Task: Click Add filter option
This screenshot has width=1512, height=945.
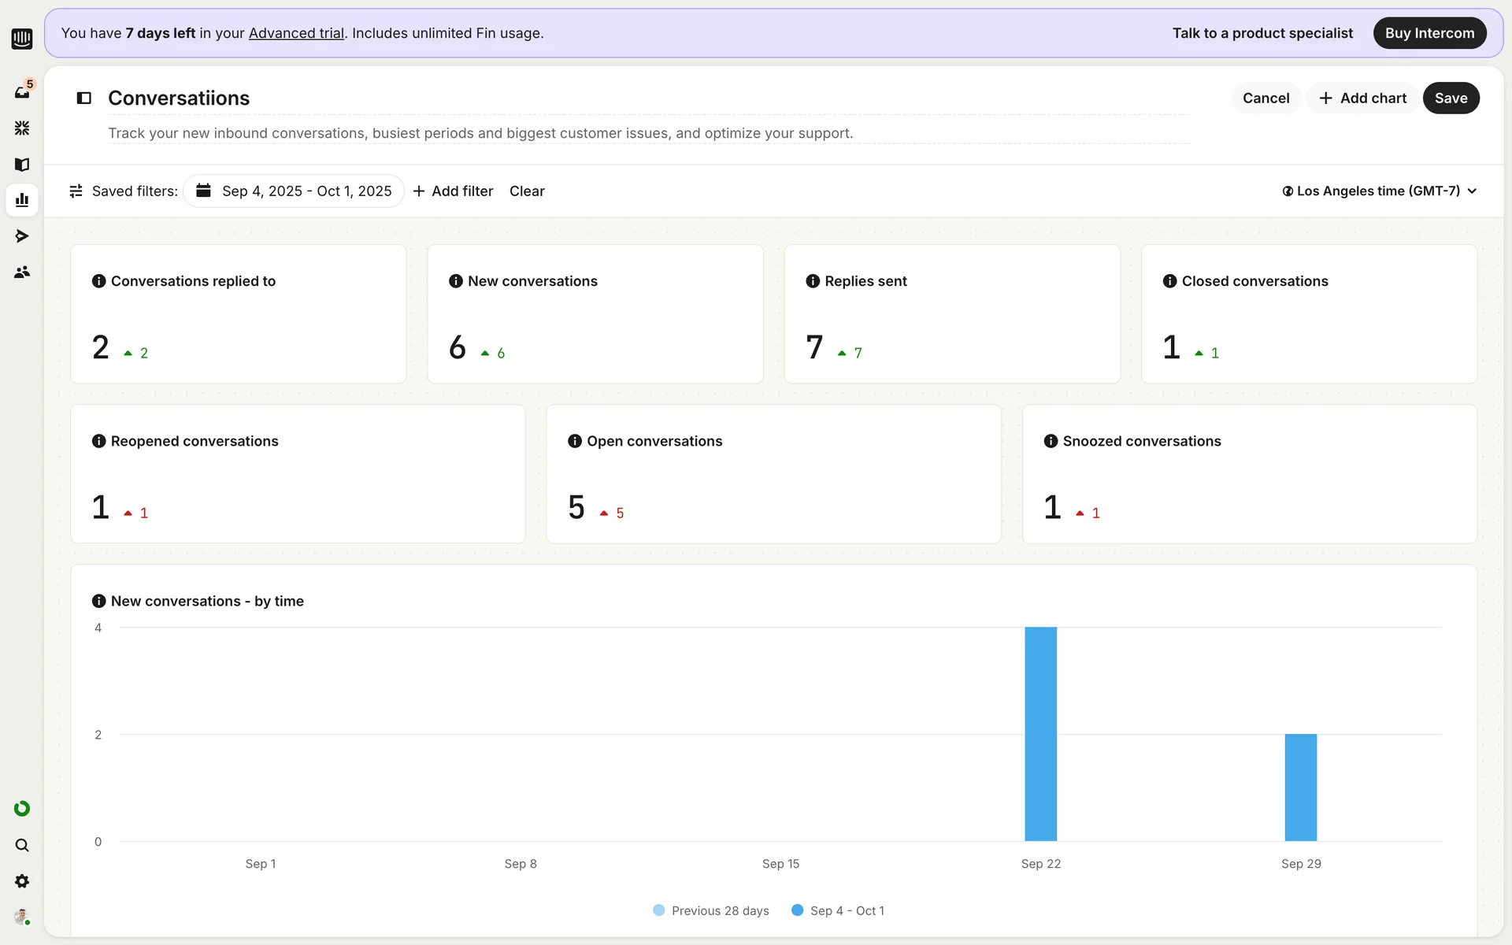Action: 453,191
